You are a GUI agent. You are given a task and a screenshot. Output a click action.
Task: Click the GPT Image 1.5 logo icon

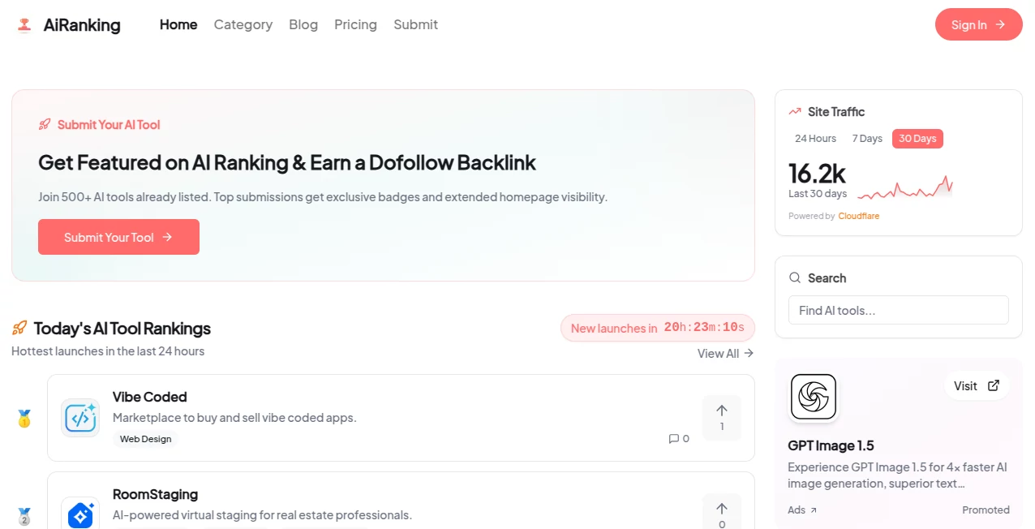coord(813,397)
